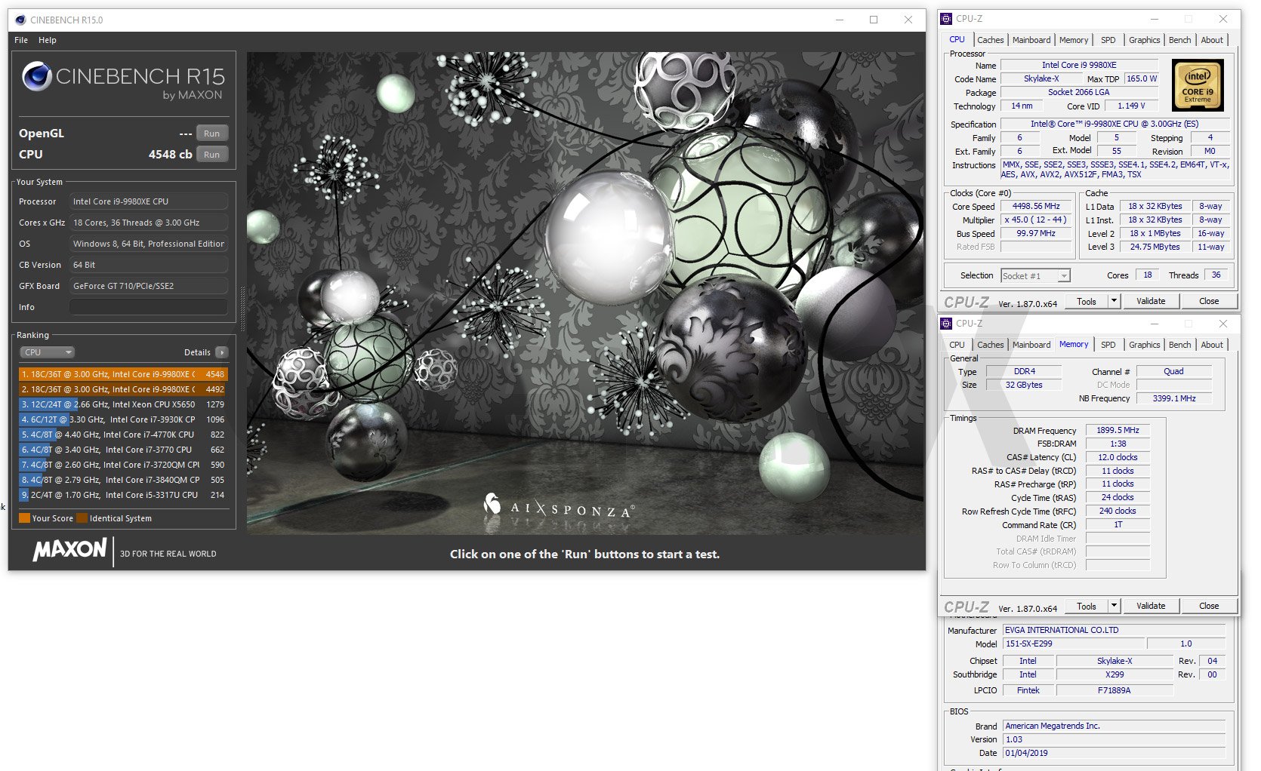Click the MAXON logo at bottom left
This screenshot has height=771, width=1261.
(69, 550)
